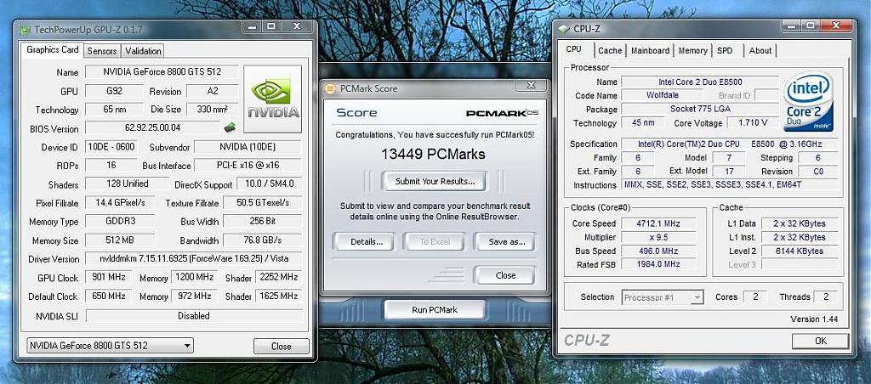Click the GPU Name field NVIDIA GeForce 8800 GTS 512
The image size is (871, 384).
(162, 72)
